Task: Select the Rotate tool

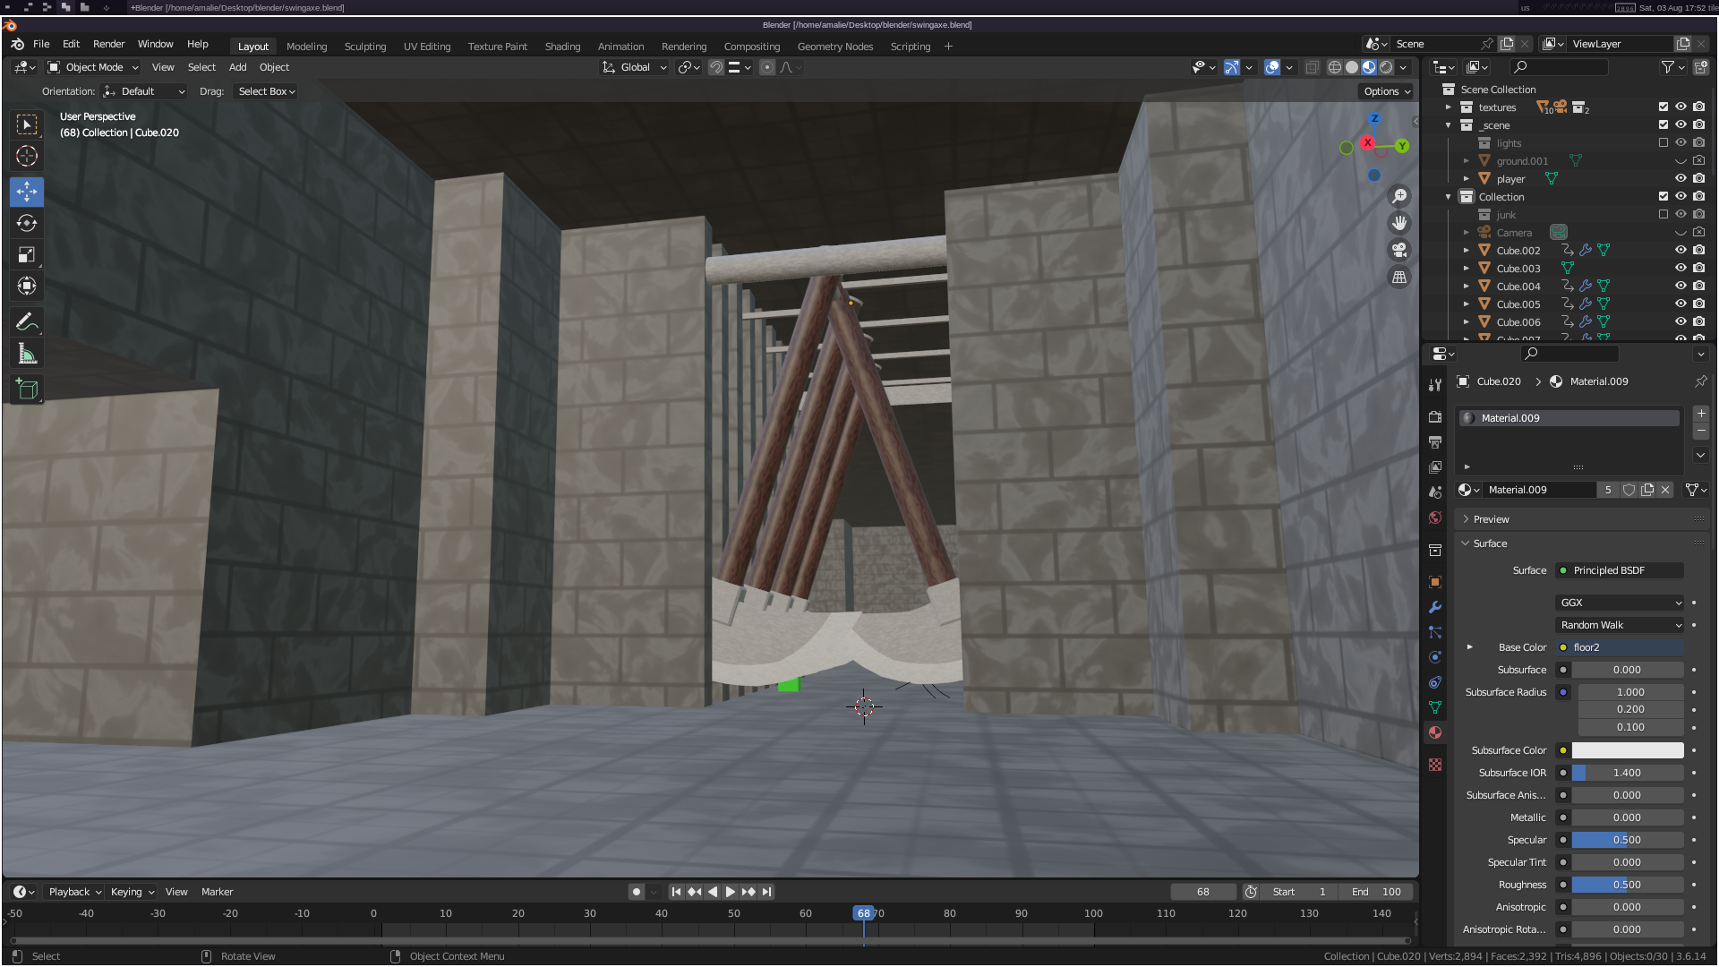Action: tap(27, 223)
